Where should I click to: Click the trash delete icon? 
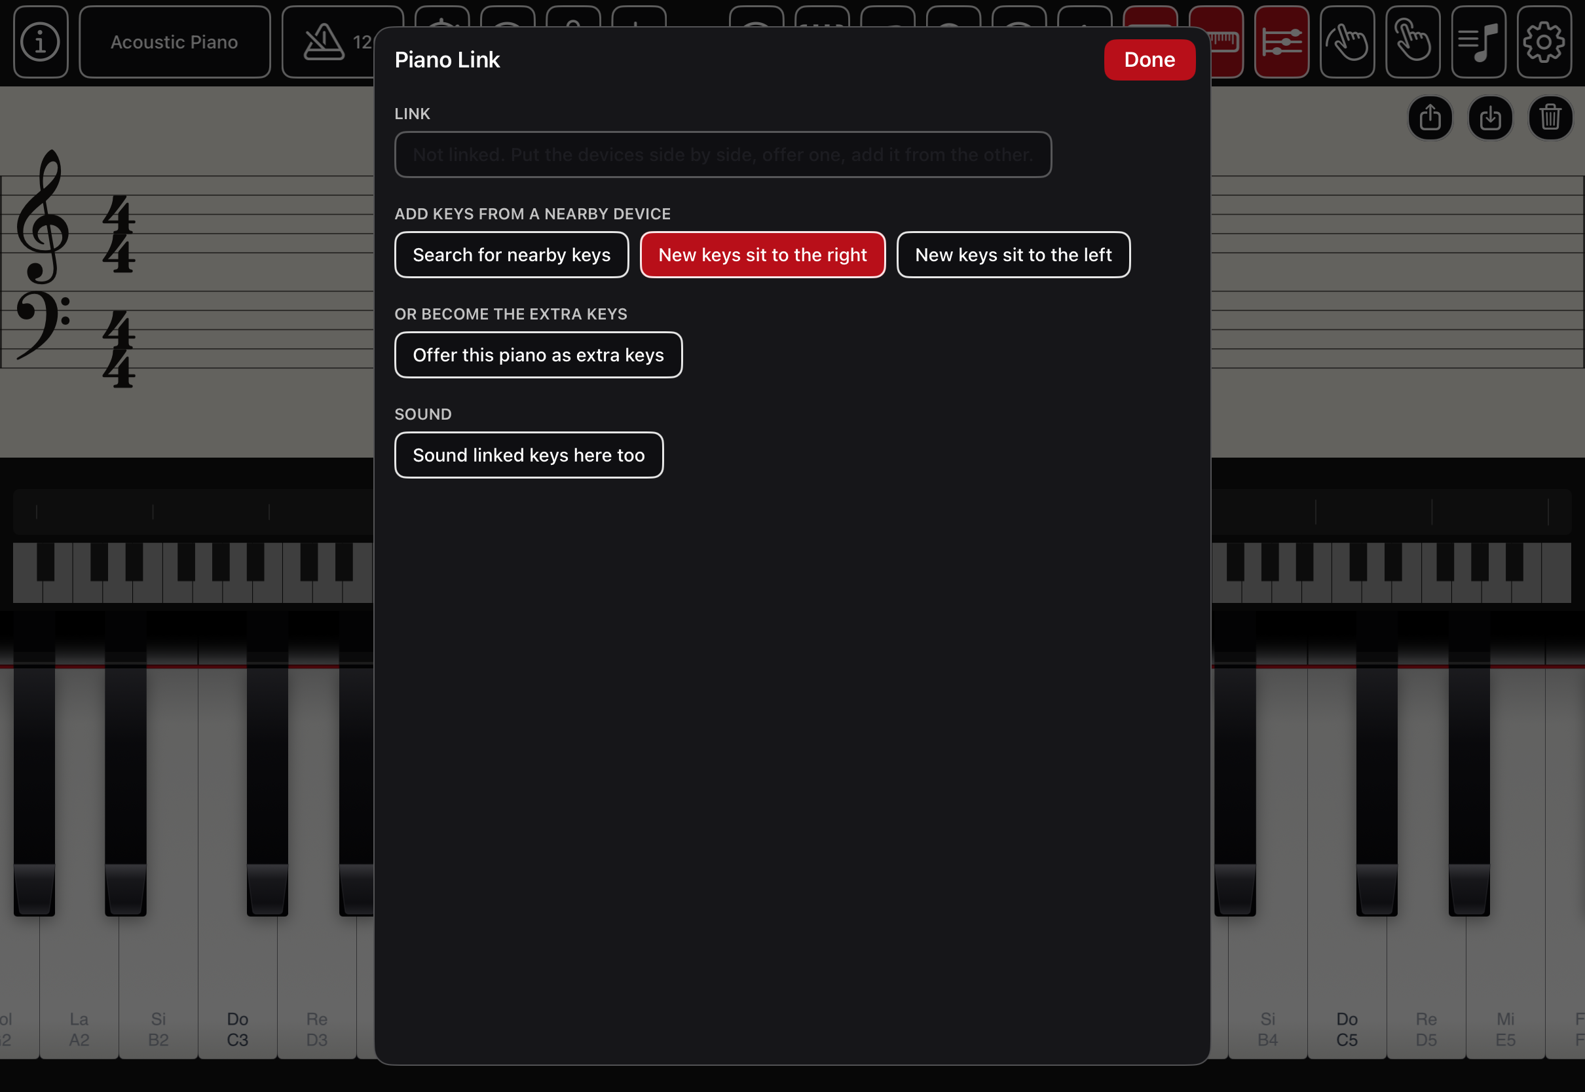click(x=1551, y=118)
